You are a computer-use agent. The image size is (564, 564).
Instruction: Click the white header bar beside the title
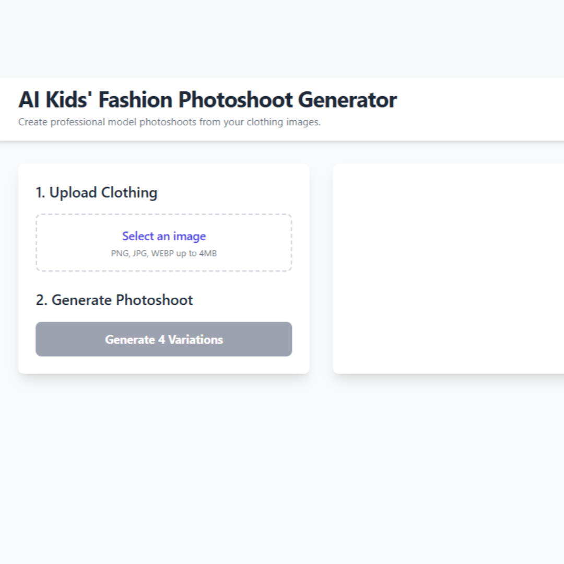click(480, 109)
